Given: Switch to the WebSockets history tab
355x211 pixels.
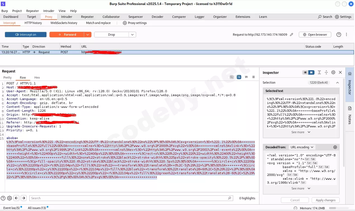Looking at the screenshot, I should click(x=64, y=23).
